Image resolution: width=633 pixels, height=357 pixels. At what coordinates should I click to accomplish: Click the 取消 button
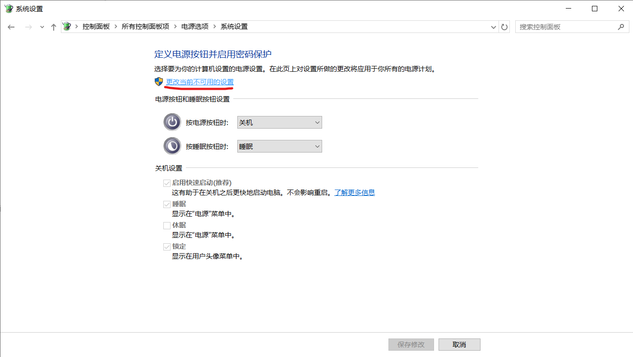[459, 344]
